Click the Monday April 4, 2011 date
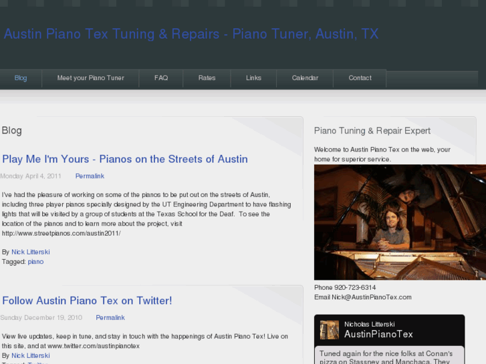 pos(31,176)
